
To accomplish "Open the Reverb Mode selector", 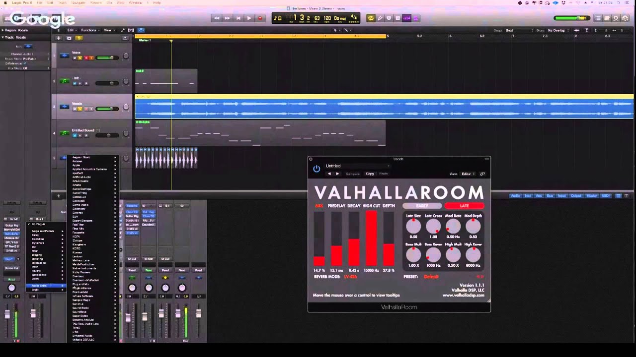I will pyautogui.click(x=350, y=277).
